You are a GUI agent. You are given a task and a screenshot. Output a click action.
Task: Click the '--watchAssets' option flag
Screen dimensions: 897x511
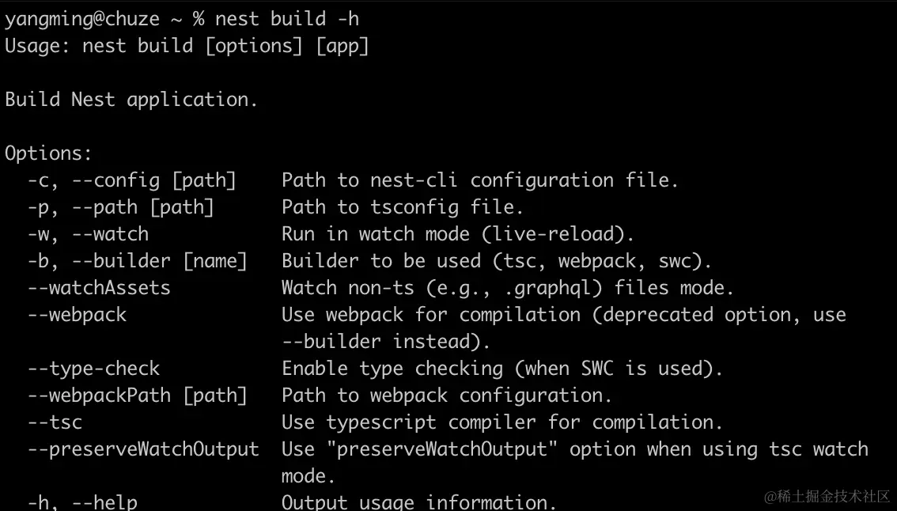[99, 288]
